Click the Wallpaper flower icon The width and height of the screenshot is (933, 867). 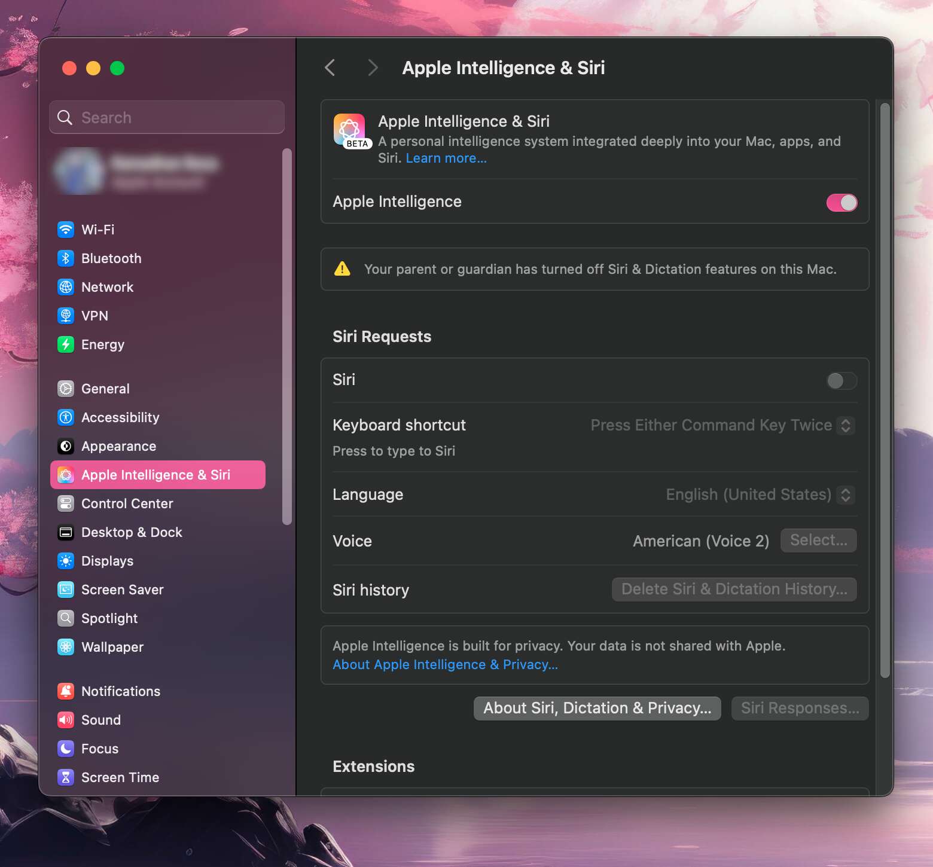click(66, 647)
